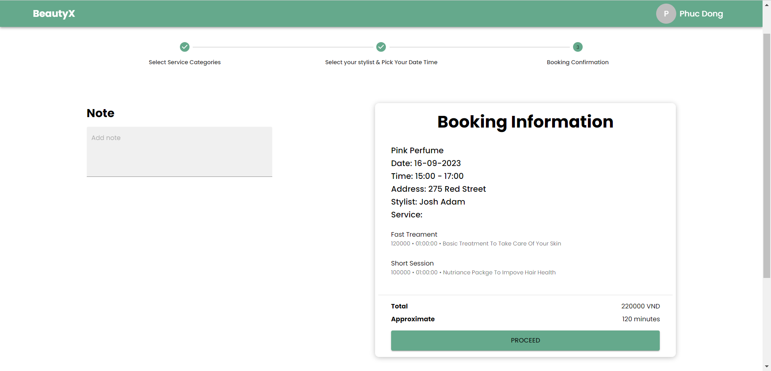
Task: Click the Booking Information heading
Action: [525, 122]
